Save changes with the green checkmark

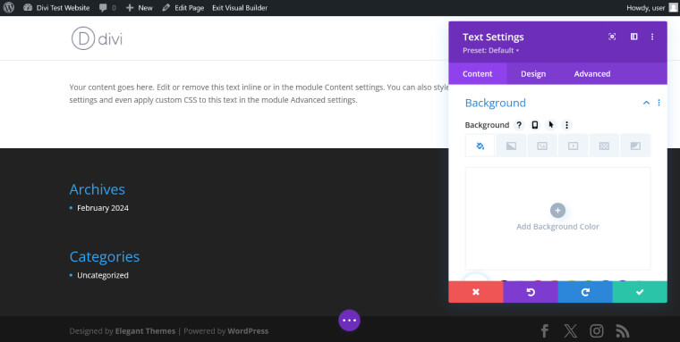click(640, 292)
